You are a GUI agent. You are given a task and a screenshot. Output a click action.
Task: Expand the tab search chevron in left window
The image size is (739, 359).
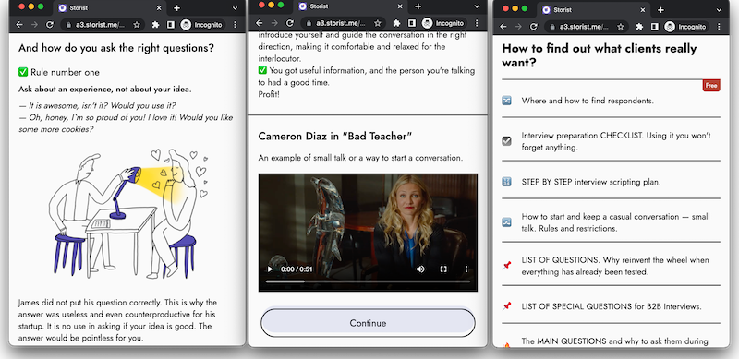(235, 8)
